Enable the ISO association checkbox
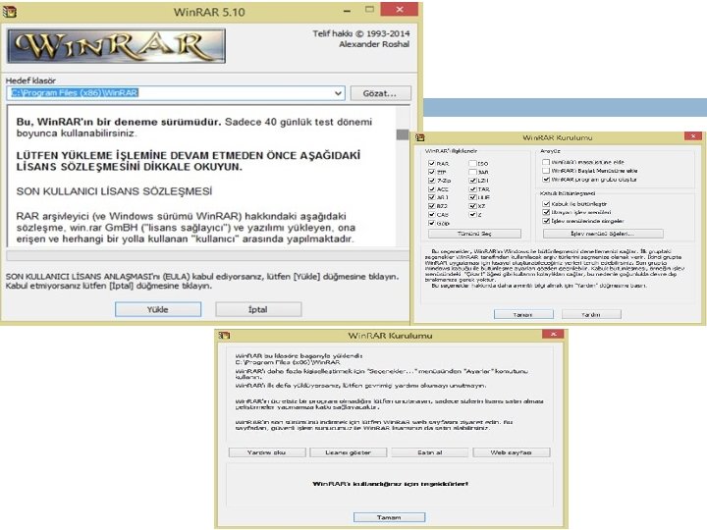Viewport: 707px width, 530px height. (472, 163)
